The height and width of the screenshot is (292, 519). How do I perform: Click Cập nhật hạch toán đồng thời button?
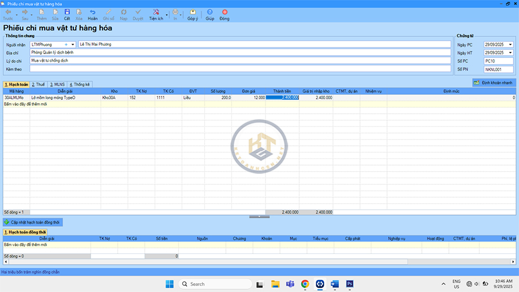coord(33,222)
